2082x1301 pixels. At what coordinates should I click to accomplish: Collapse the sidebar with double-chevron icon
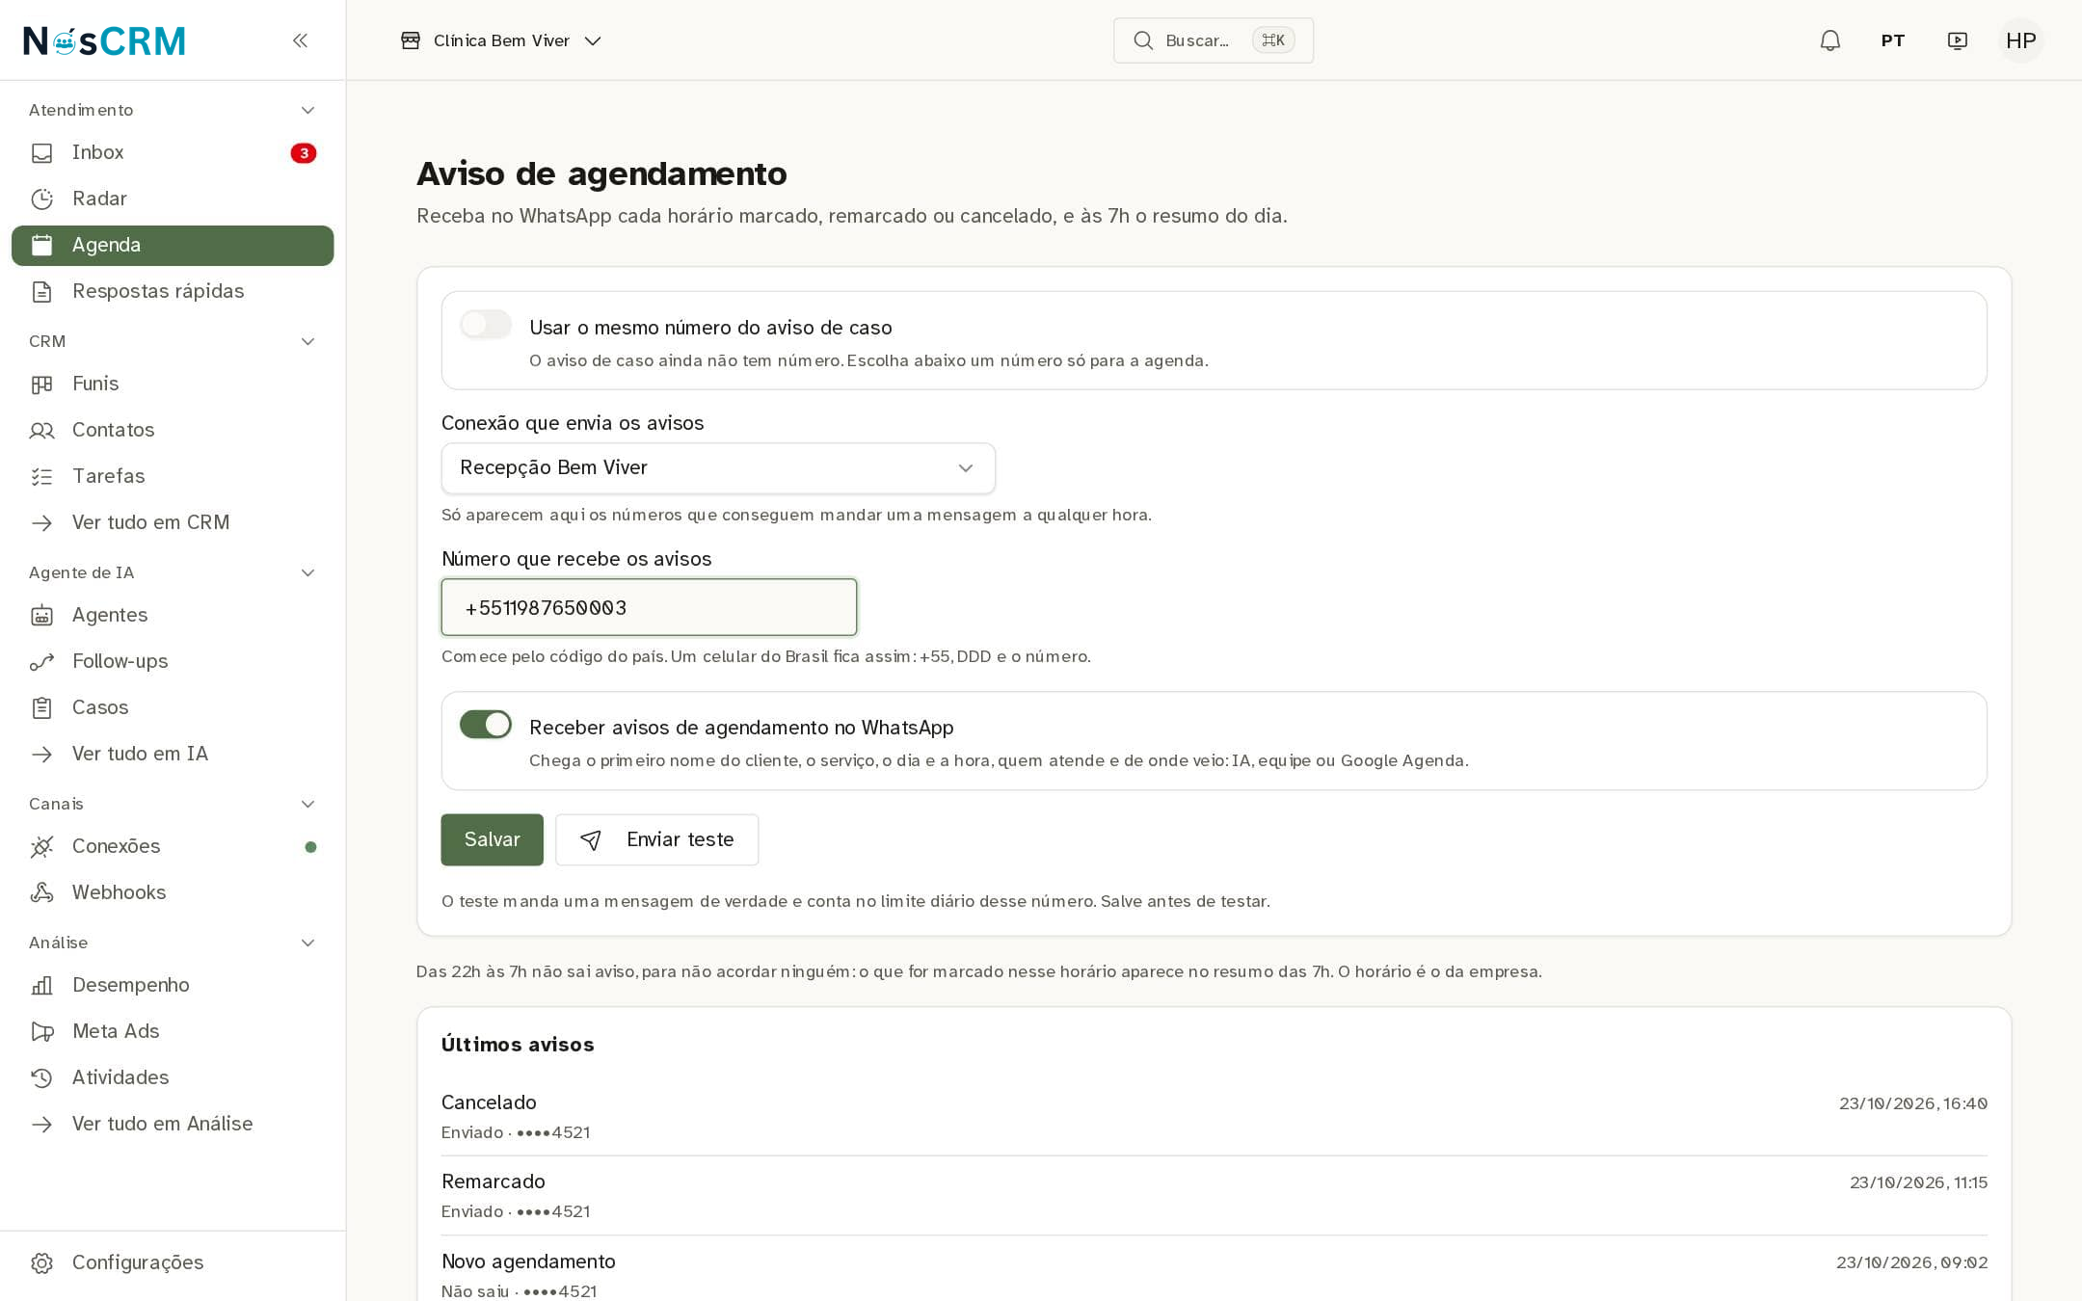(300, 40)
